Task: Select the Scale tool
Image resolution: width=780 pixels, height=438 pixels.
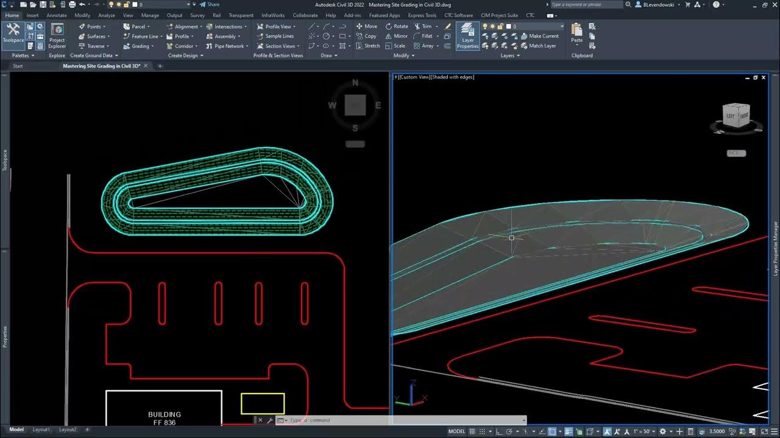Action: tap(395, 46)
